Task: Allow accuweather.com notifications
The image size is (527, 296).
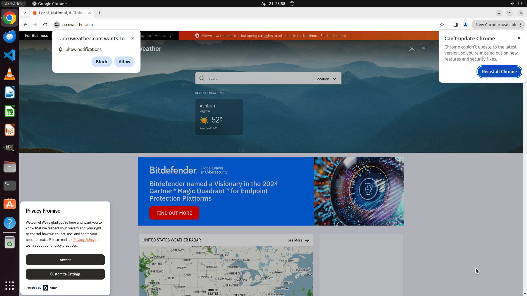Action: tap(124, 62)
